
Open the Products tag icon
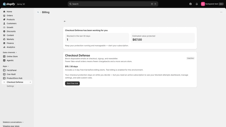click(4, 19)
